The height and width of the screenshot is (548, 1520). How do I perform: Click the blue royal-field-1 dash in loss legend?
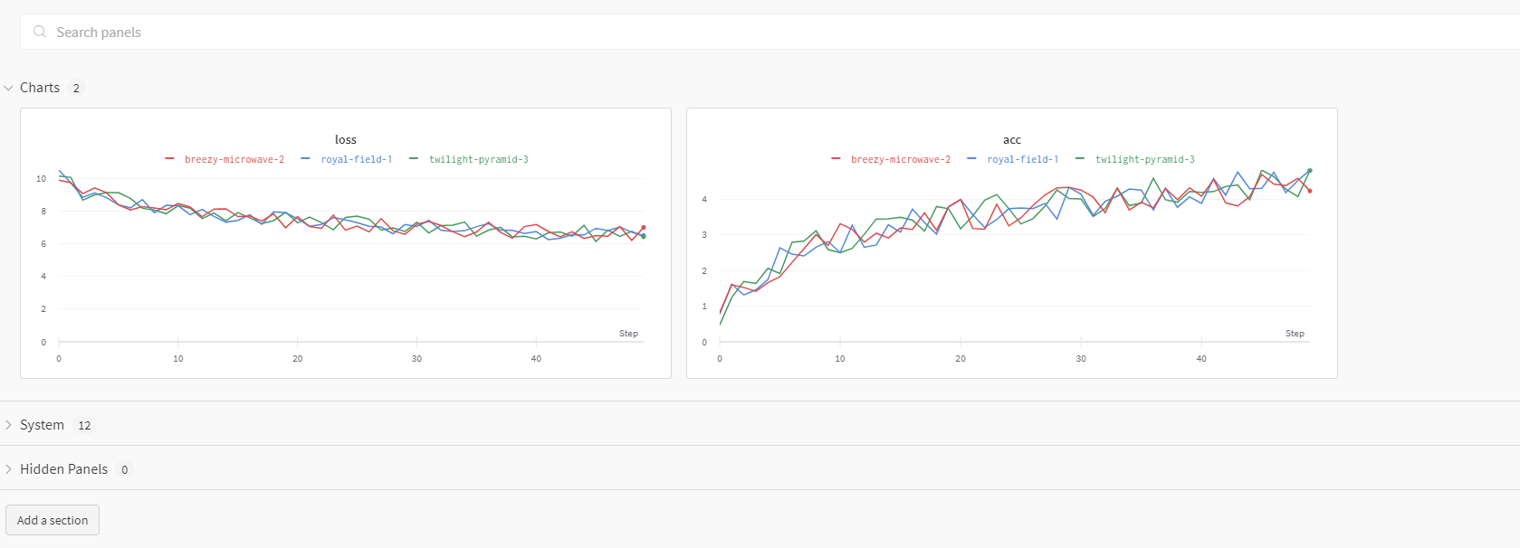pyautogui.click(x=306, y=159)
